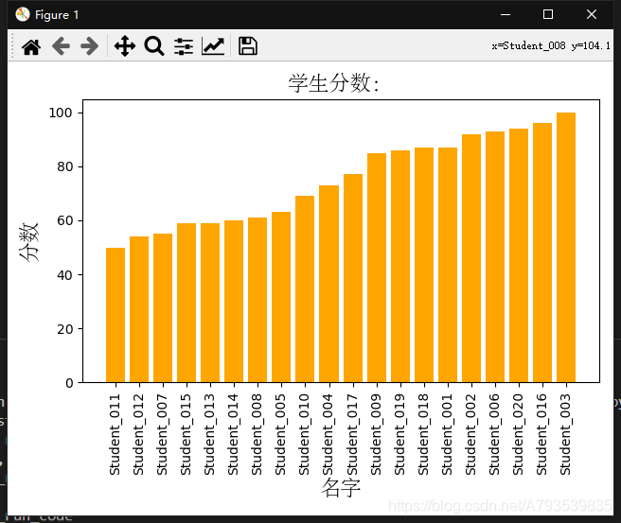Click the y-axis tick value 80

point(64,166)
